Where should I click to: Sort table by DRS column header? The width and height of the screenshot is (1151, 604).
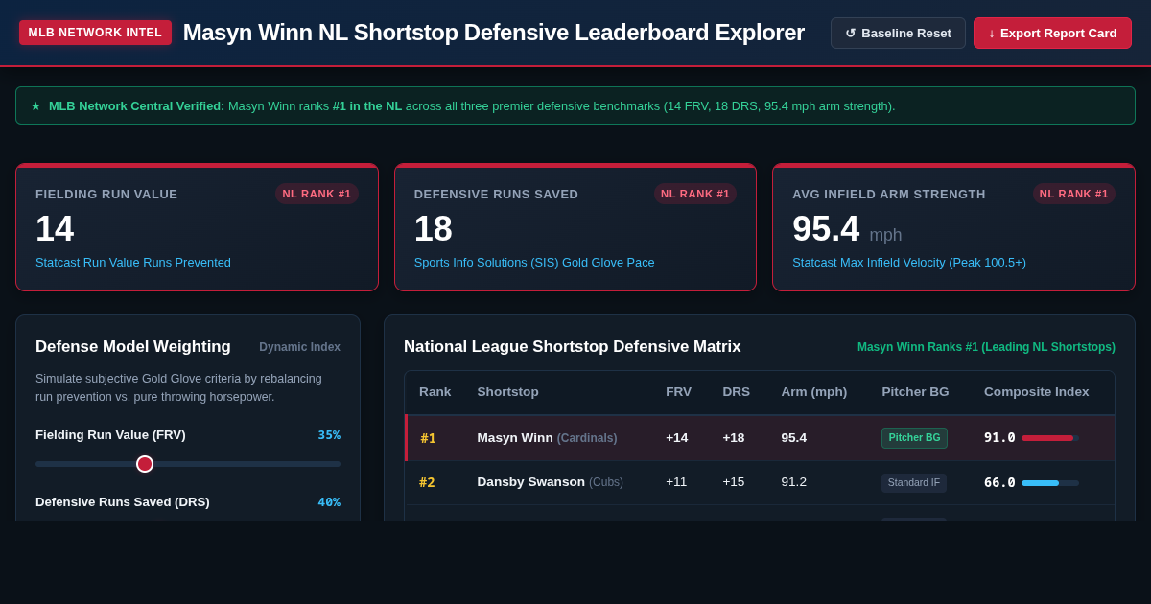pyautogui.click(x=736, y=392)
